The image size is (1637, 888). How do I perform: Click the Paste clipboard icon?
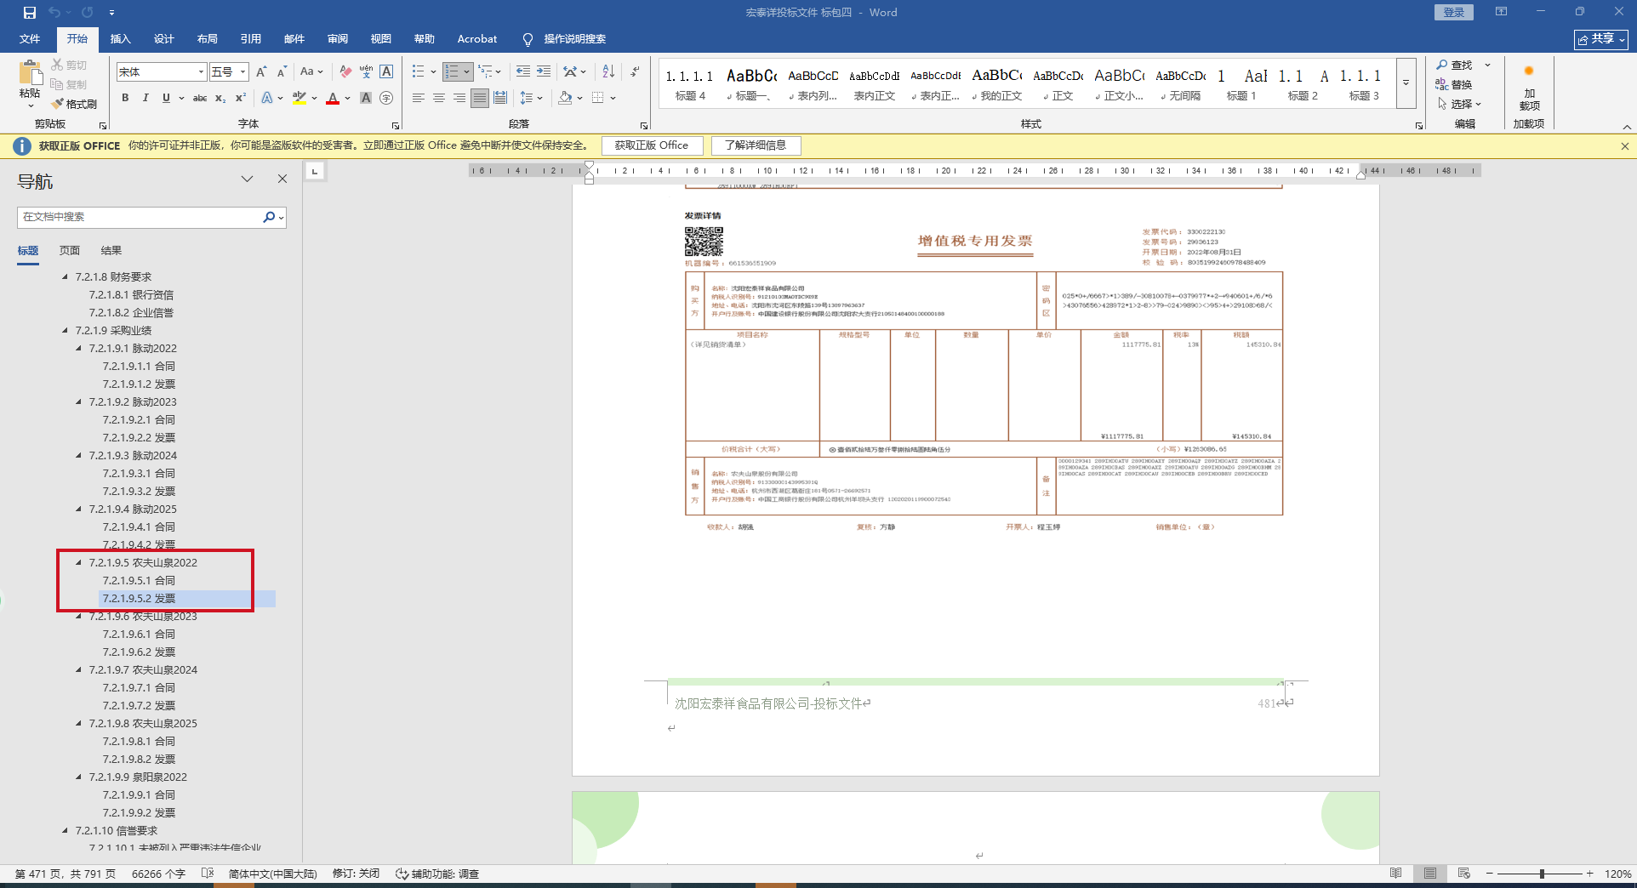30,73
